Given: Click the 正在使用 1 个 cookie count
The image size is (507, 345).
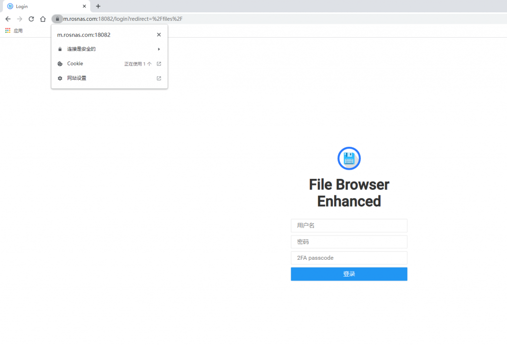Looking at the screenshot, I should tap(138, 64).
